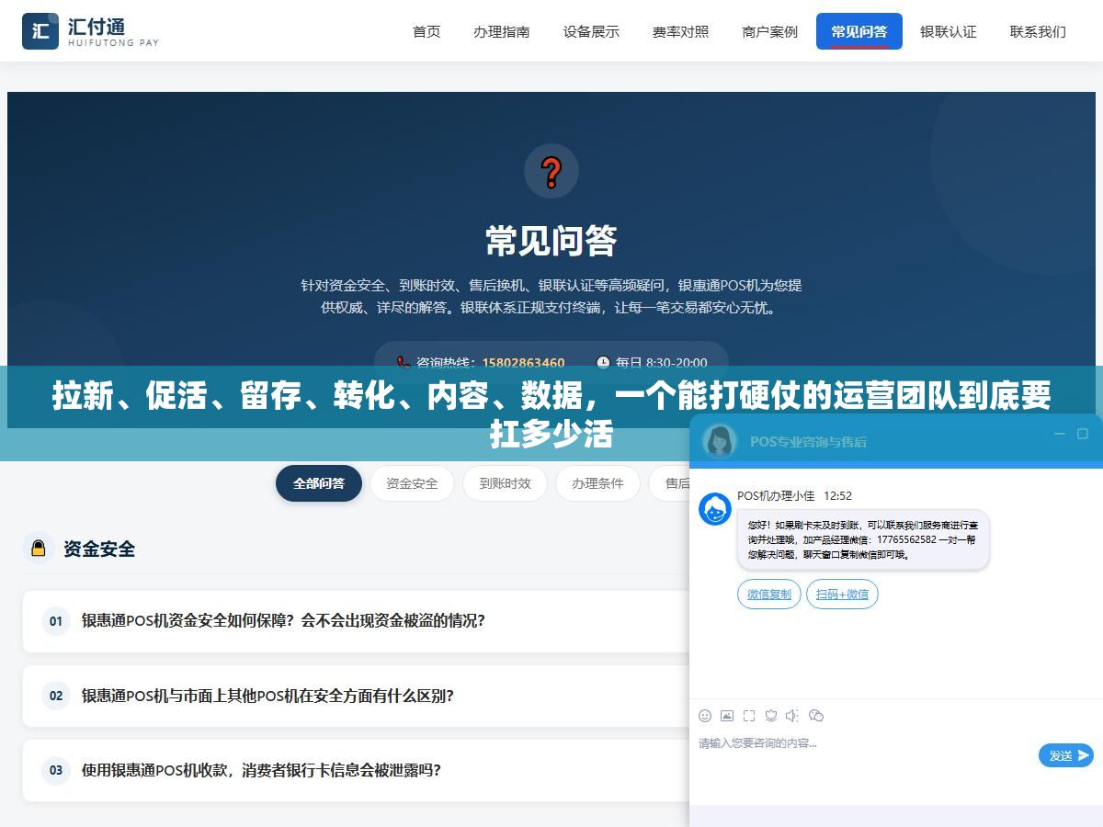1103x827 pixels.
Task: Click the 资金安全 section heading text
Action: (x=99, y=549)
